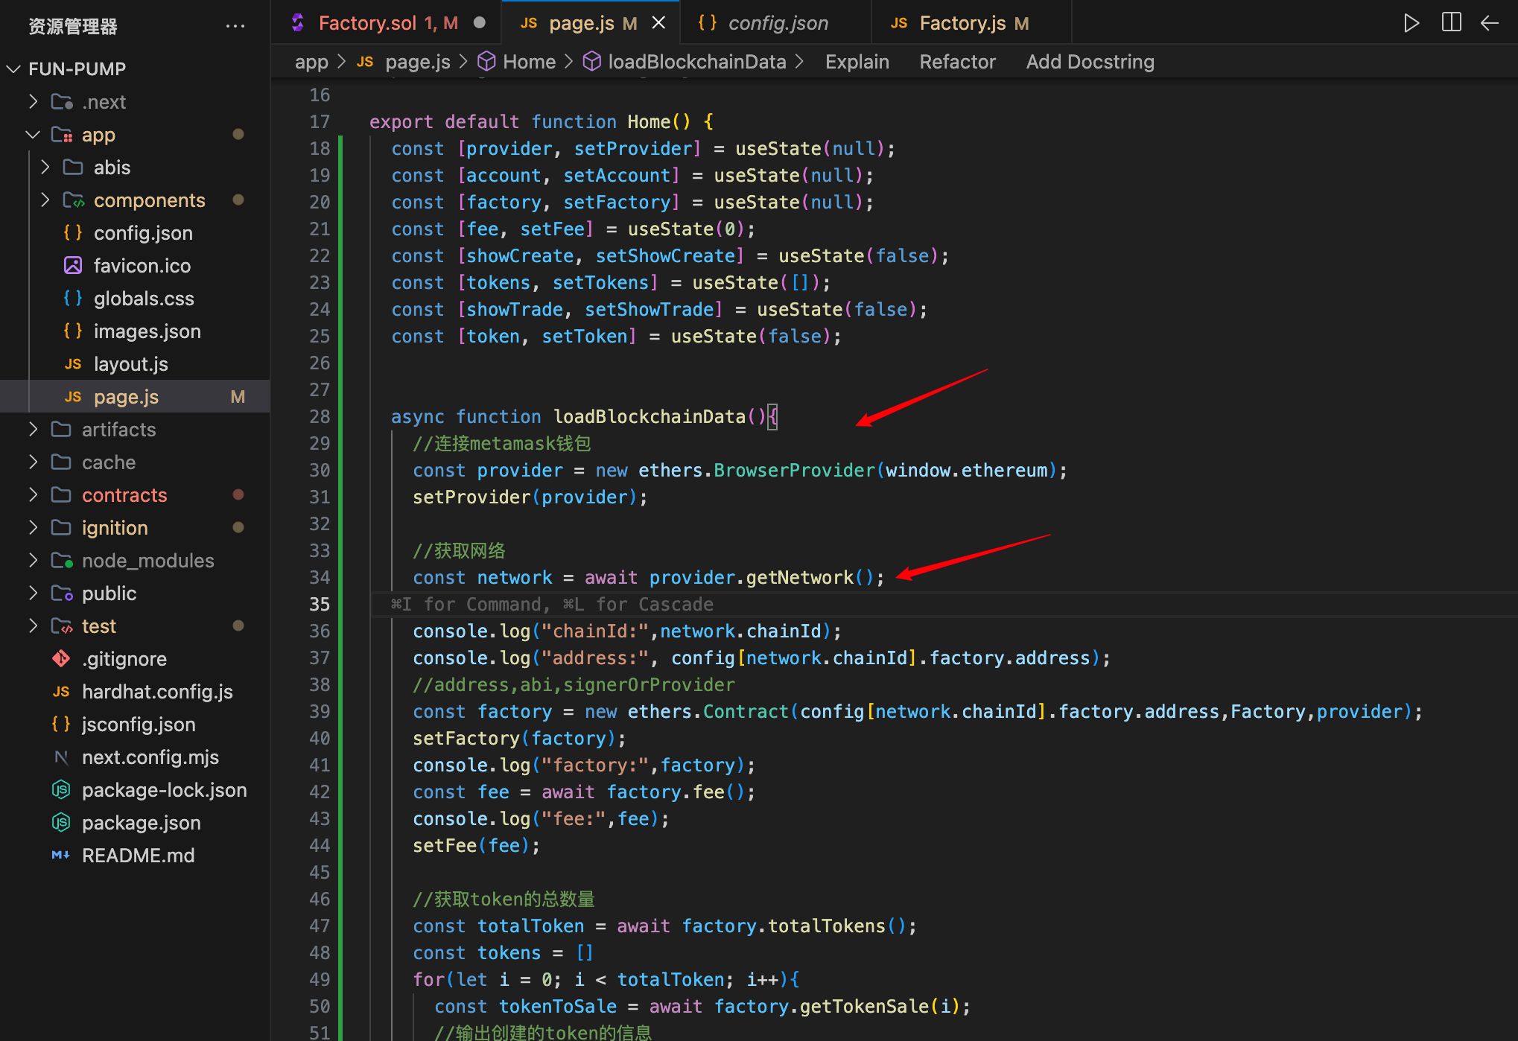Click the Explain code action
1518x1041 pixels.
(857, 61)
